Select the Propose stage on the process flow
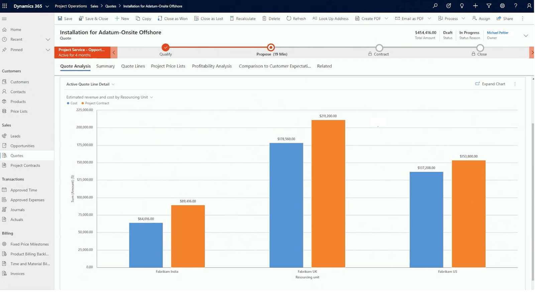The height and width of the screenshot is (301, 535). click(x=271, y=47)
